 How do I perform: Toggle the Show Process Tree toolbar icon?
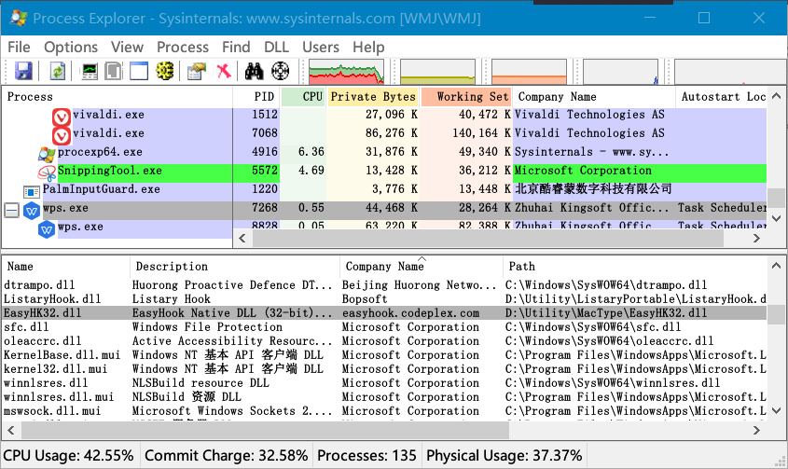click(114, 71)
